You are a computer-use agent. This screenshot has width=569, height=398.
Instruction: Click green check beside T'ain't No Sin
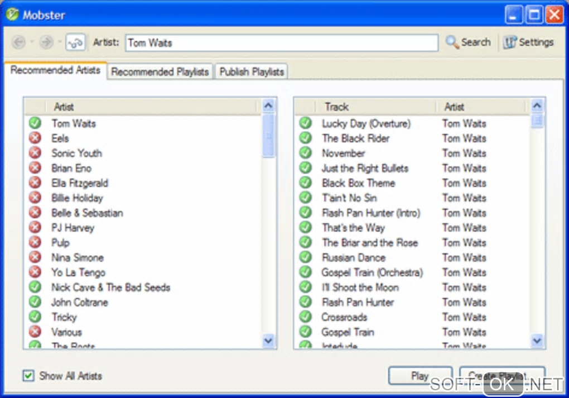click(x=306, y=198)
